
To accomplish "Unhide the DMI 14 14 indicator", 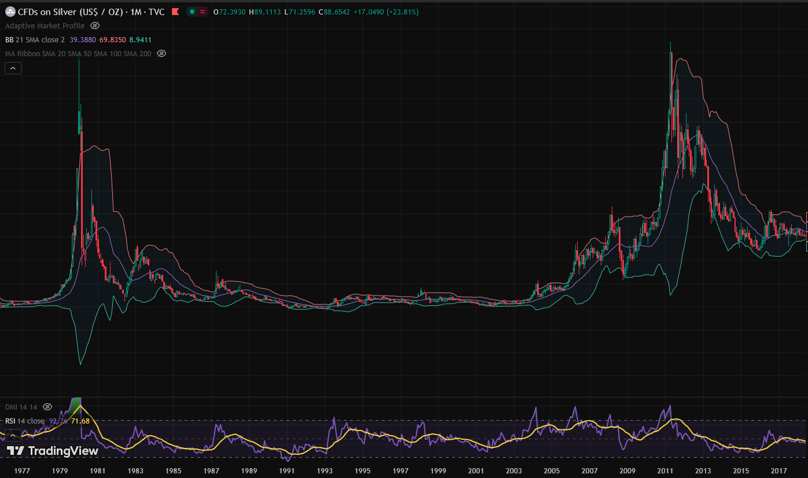I will click(47, 407).
